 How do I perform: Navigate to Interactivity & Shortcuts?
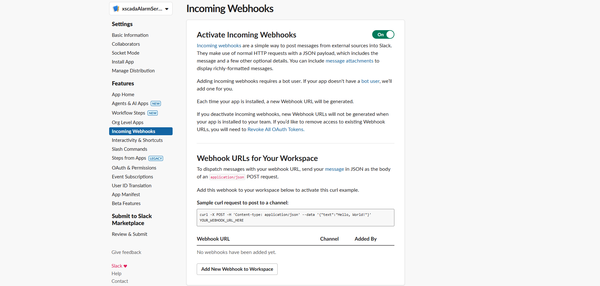click(137, 140)
